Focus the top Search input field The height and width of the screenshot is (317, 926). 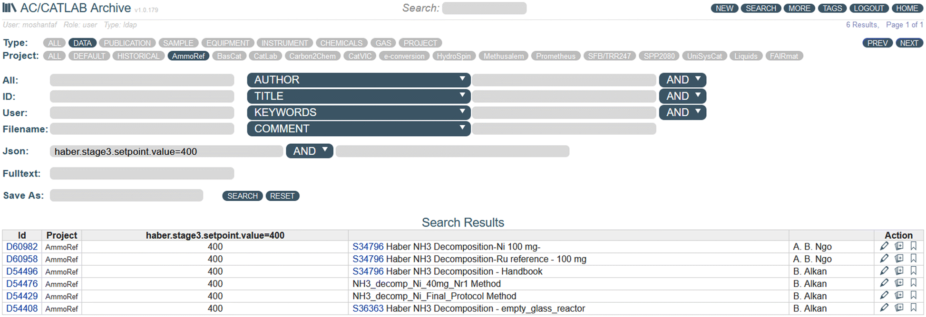(484, 8)
